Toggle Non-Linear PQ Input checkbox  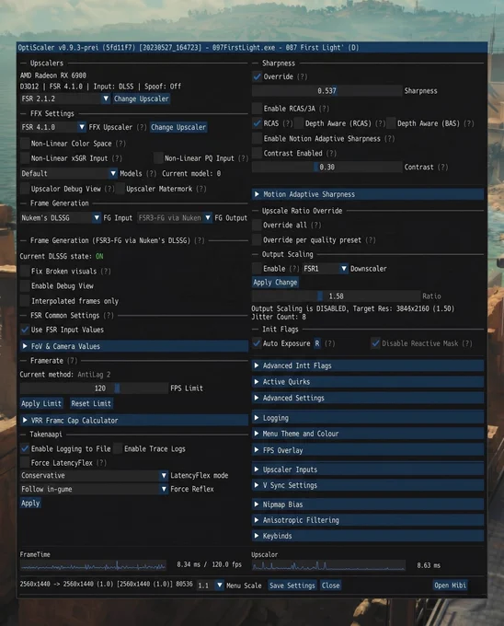159,158
